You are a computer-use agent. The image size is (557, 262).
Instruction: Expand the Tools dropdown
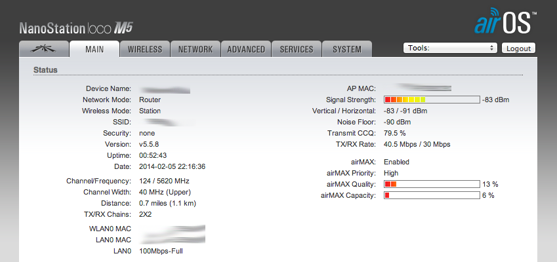coord(451,48)
